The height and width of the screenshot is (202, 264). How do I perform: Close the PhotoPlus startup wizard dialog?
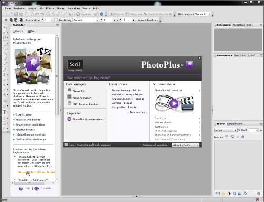coord(199,58)
